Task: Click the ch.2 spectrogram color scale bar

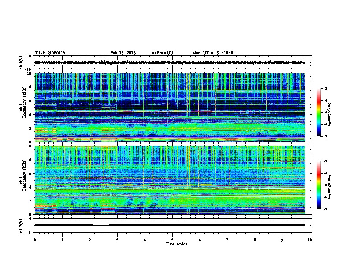Action: point(319,185)
